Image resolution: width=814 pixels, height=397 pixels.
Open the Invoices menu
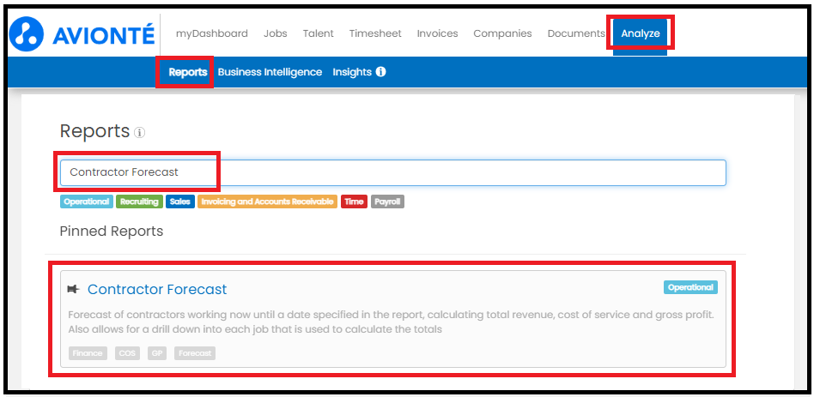coord(438,33)
